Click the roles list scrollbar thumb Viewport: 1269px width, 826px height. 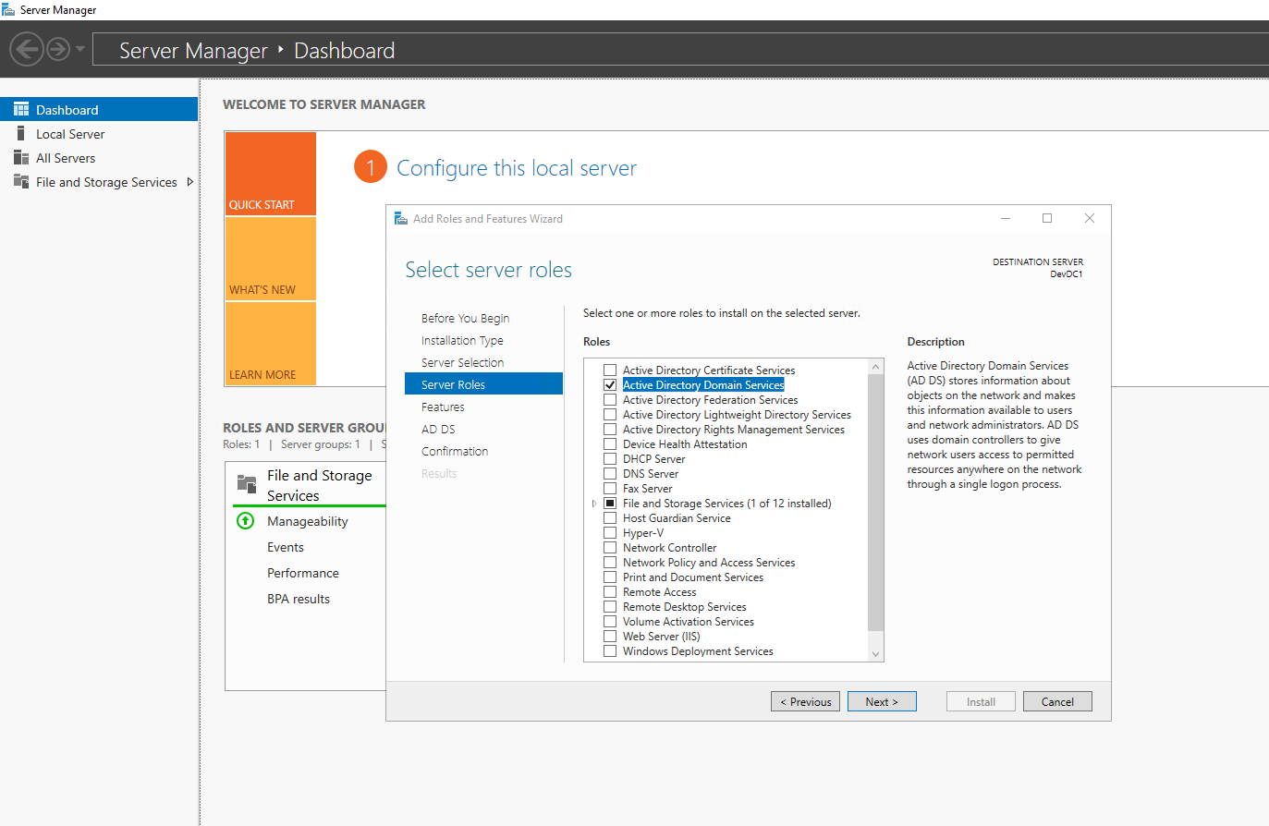(876, 503)
